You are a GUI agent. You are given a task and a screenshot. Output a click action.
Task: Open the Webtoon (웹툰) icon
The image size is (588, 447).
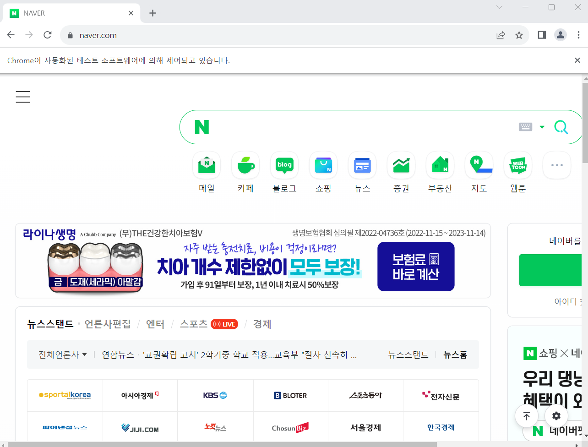(x=518, y=165)
